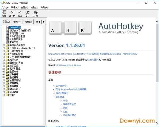
Task: Expand the 图形用户界面 tree node
Action: click(x=4, y=63)
